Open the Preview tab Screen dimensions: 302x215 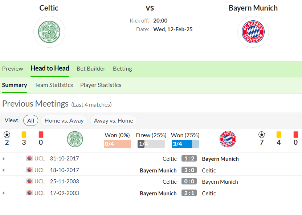coord(12,69)
